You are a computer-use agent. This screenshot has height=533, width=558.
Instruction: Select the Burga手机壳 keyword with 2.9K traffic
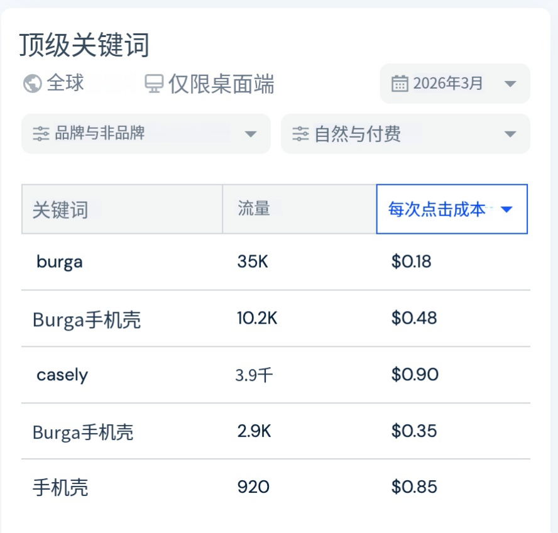click(83, 432)
